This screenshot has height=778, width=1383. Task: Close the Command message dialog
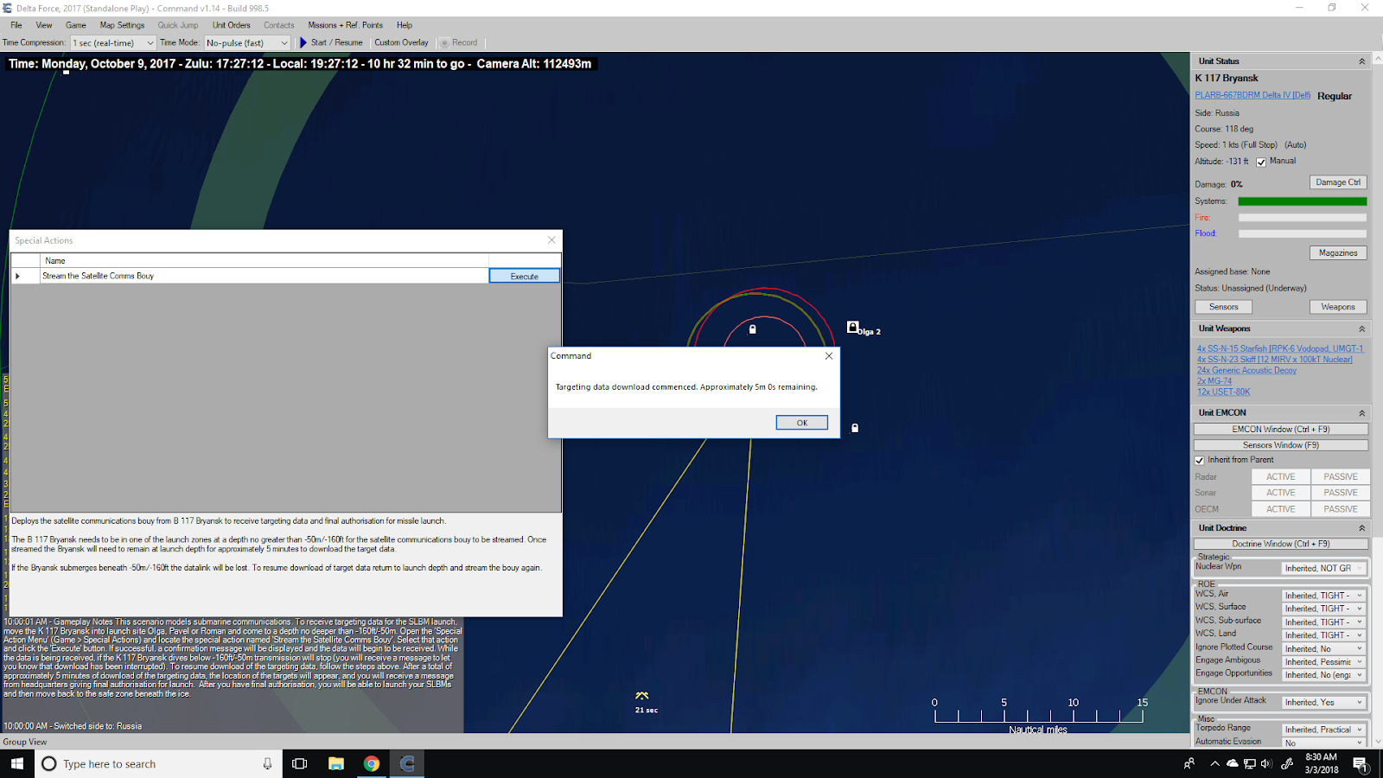click(x=829, y=356)
